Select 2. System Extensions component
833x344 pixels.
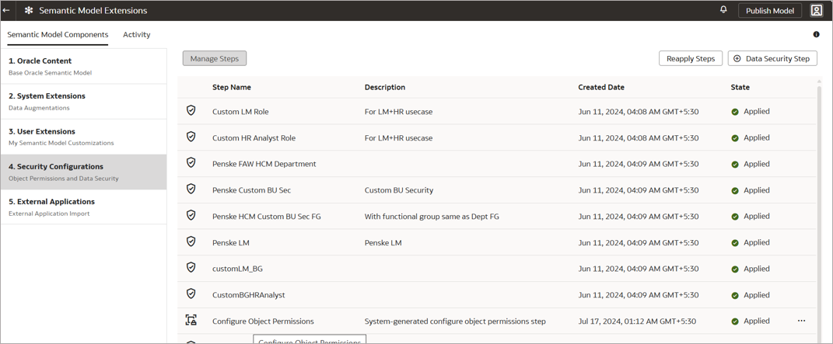83,101
